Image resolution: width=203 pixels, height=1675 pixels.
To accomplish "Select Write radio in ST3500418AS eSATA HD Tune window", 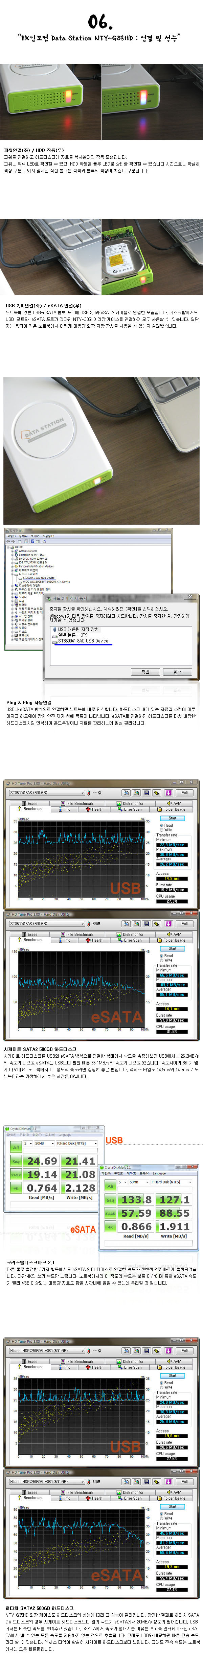I will coord(167,960).
